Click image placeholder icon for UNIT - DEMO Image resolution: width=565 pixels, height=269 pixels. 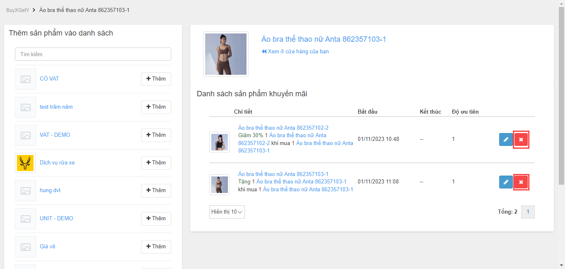26,219
